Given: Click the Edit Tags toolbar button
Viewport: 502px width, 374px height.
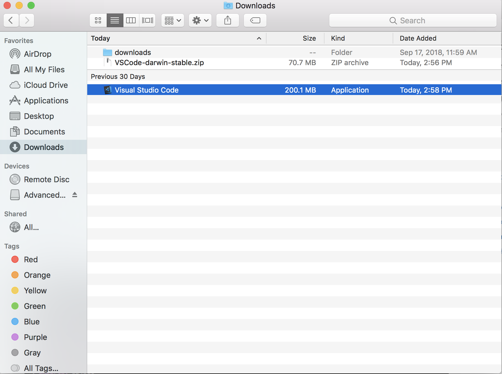Looking at the screenshot, I should click(x=255, y=20).
